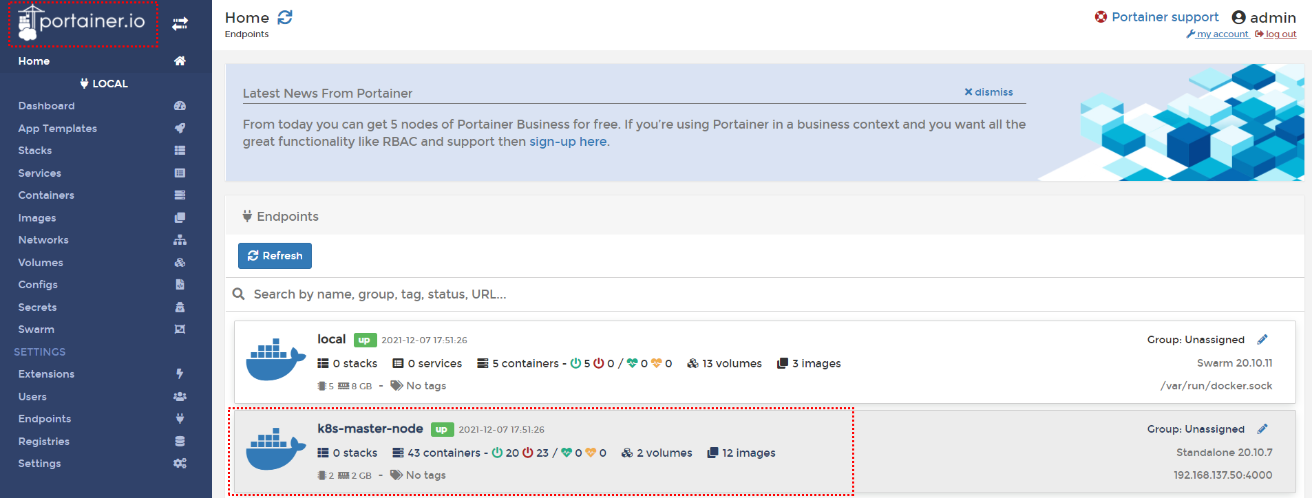Click '43 containers' on k8s-master-node
Screen dimensions: 1312x498
[x=436, y=453]
